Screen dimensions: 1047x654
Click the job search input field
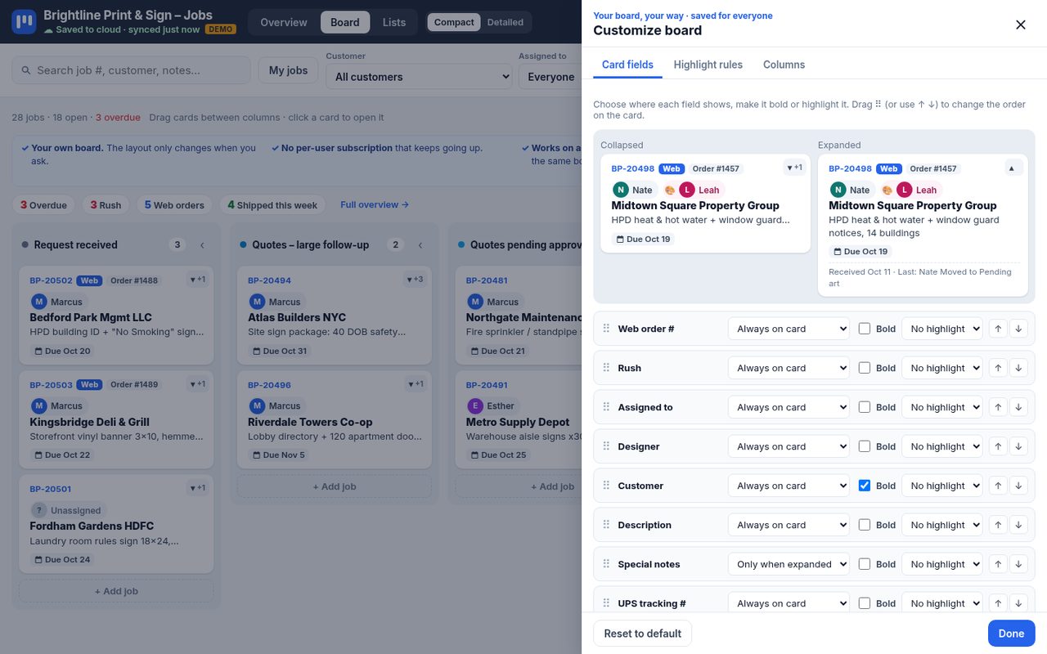tap(131, 70)
